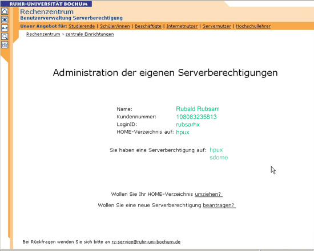The height and width of the screenshot is (251, 314).
Task: Open the Studierende menu link
Action: point(82,26)
